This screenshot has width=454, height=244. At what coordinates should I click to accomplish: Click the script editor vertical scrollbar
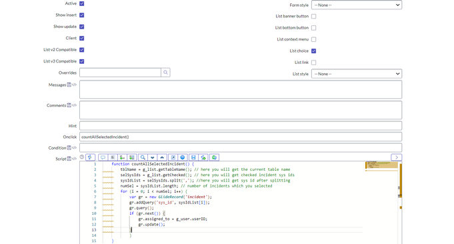(401, 202)
